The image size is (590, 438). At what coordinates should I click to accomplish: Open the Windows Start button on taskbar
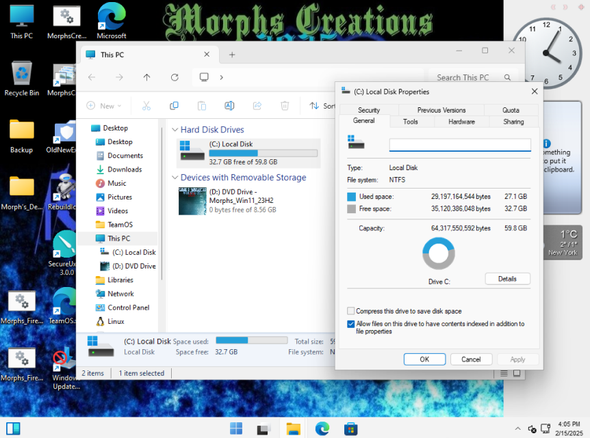click(x=236, y=428)
